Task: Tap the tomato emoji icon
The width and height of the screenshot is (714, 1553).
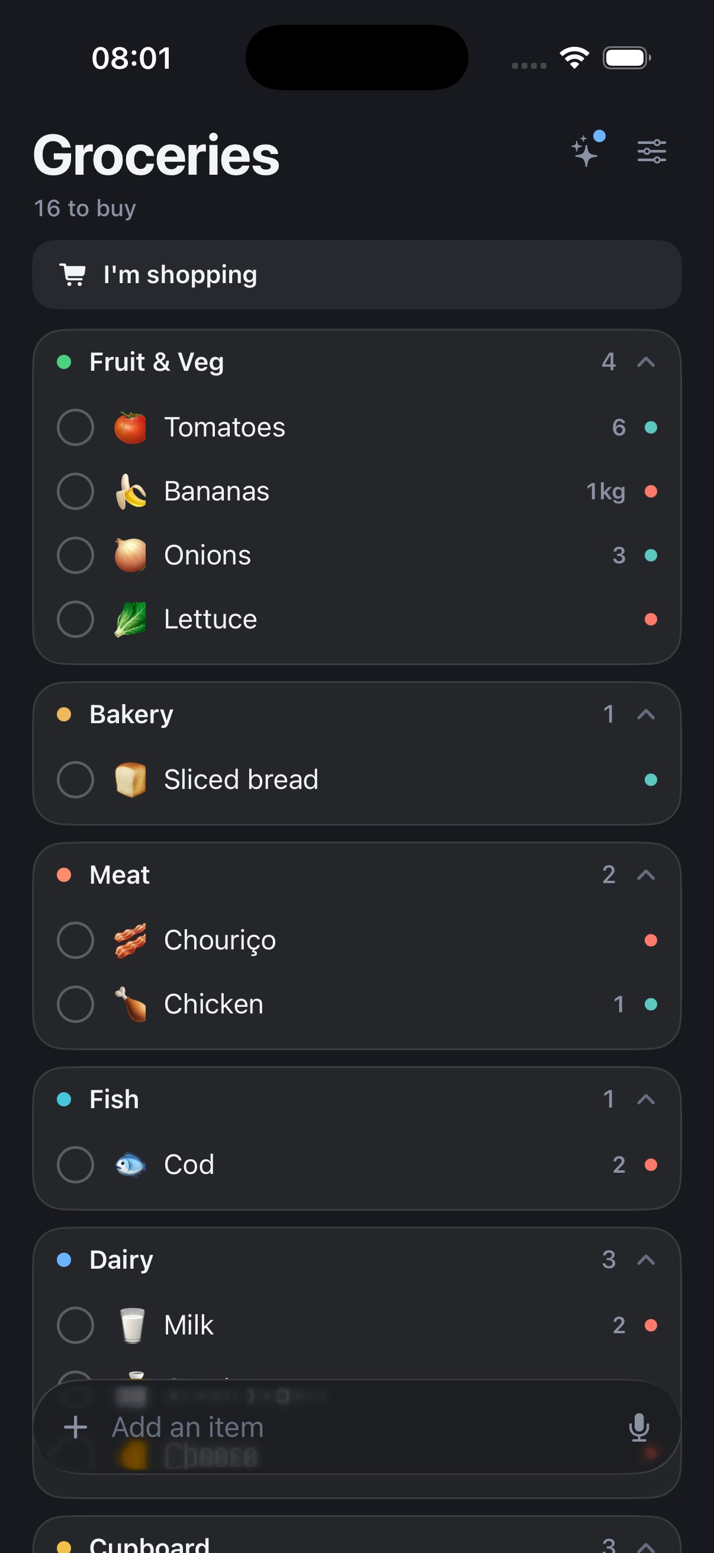Action: pos(130,428)
